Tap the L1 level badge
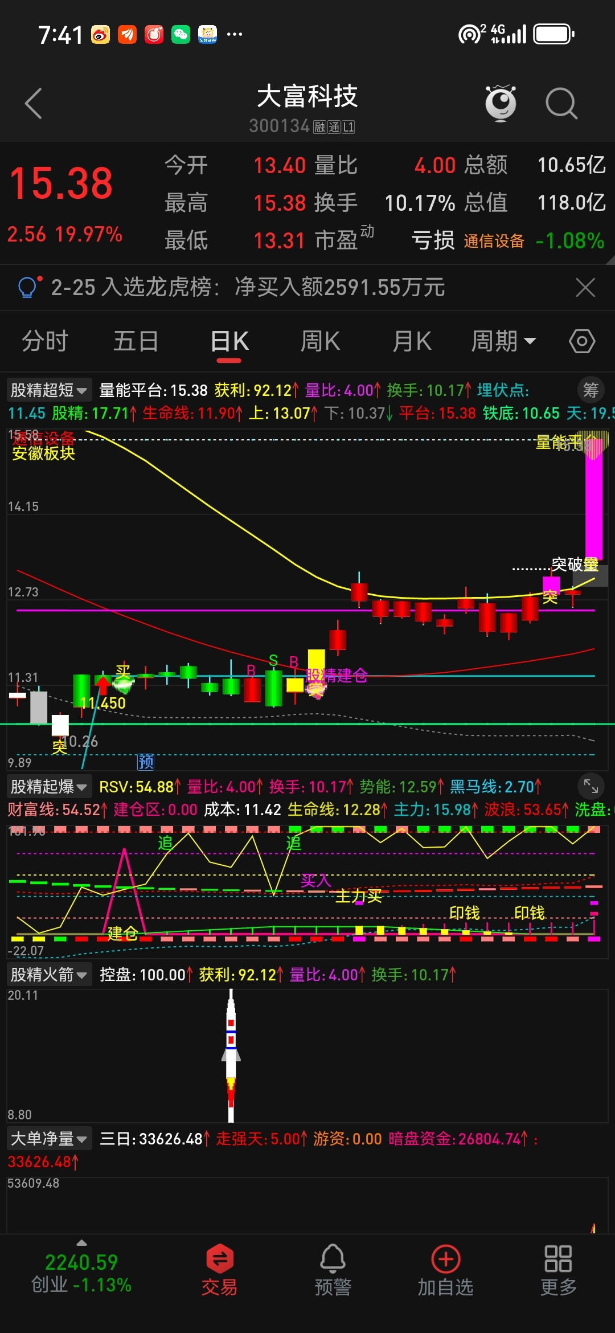Screen dimensions: 615x1333 pos(348,127)
